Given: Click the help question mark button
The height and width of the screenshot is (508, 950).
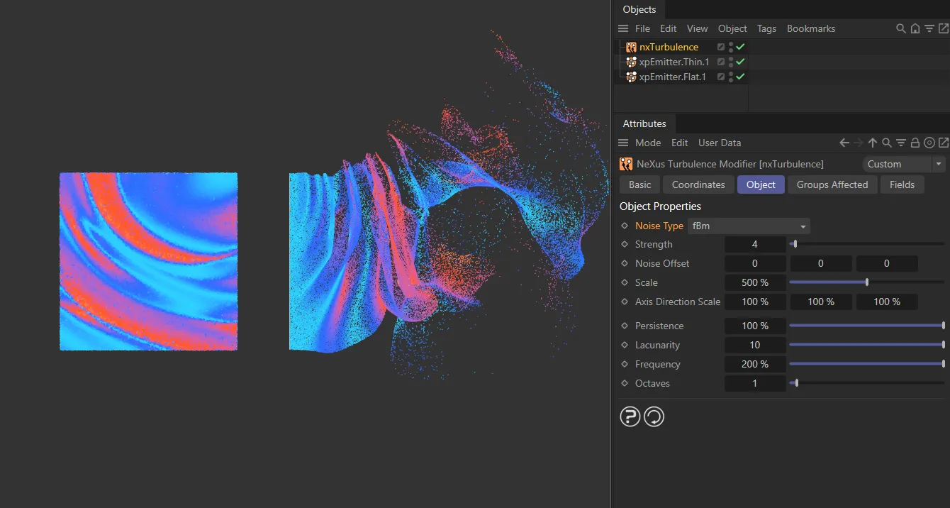Looking at the screenshot, I should click(x=630, y=416).
